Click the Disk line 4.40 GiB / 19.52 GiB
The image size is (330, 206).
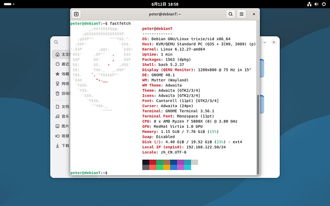(192, 142)
